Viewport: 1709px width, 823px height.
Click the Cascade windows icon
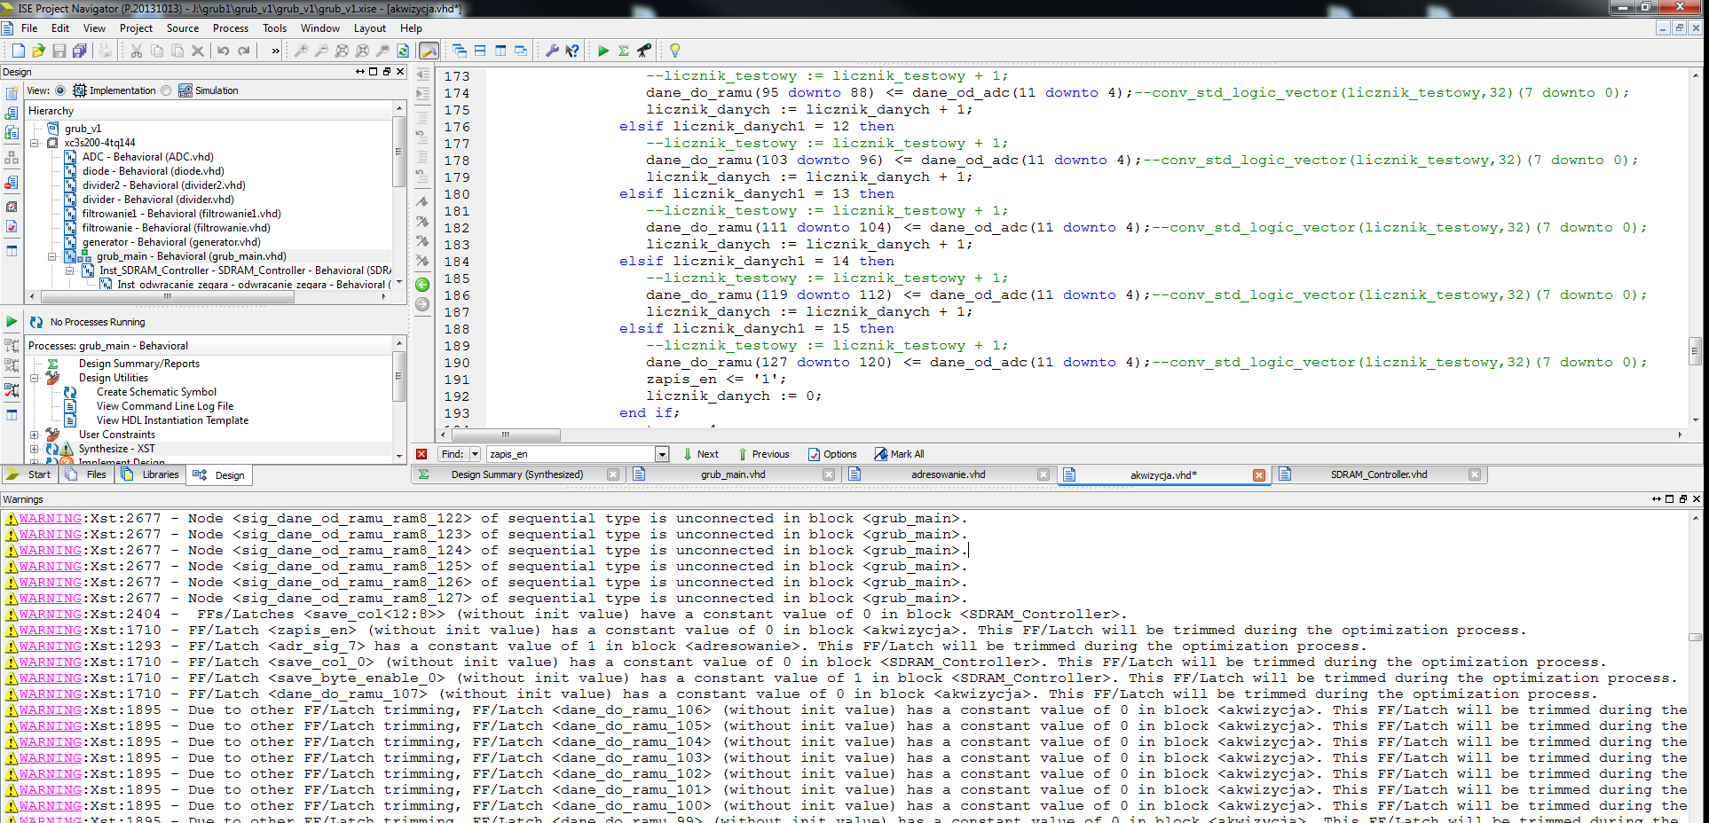click(460, 51)
